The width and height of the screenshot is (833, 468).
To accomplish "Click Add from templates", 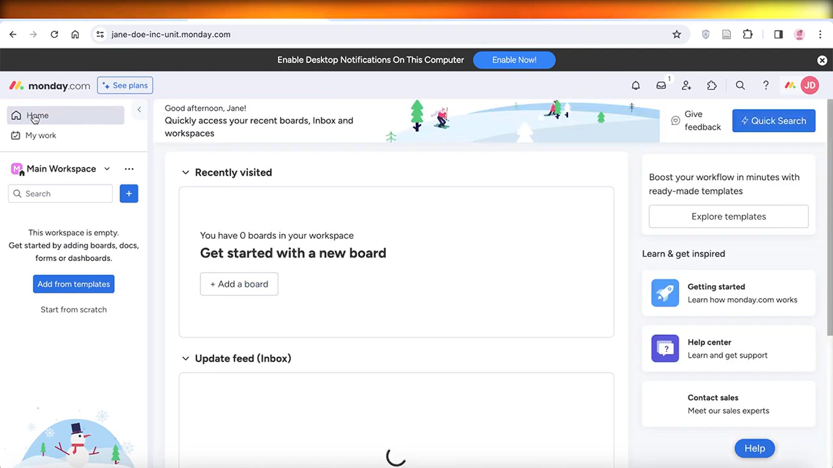I will [74, 284].
